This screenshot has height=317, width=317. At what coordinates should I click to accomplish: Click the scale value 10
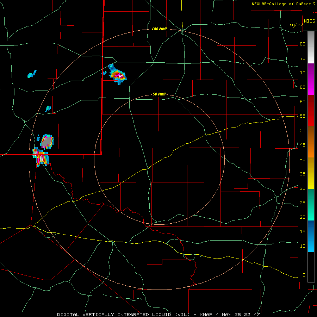point(303,246)
